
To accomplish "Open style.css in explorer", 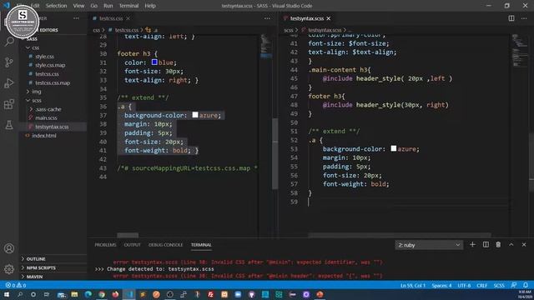I will click(44, 57).
